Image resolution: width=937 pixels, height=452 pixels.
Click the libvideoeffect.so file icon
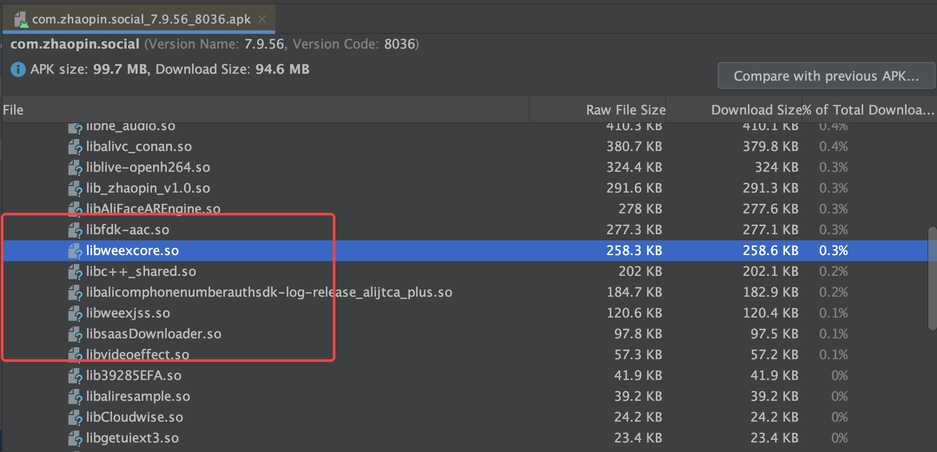click(75, 355)
